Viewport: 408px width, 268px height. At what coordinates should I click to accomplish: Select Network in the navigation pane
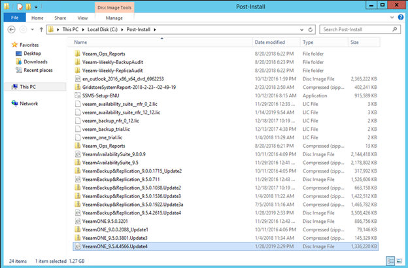pos(29,103)
